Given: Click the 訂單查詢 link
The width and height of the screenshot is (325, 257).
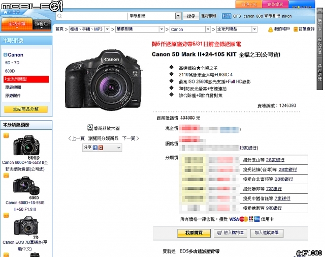Looking at the screenshot, I should 306,29.
